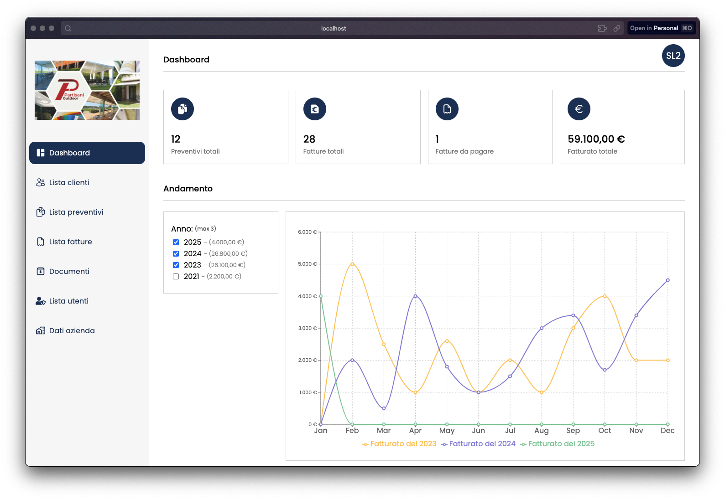
Task: Uncheck the 2025 year checkbox
Action: click(x=176, y=242)
